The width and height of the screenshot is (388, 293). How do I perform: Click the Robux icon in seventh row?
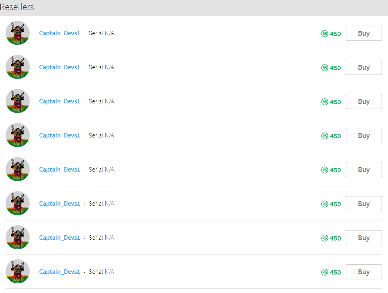coord(325,238)
